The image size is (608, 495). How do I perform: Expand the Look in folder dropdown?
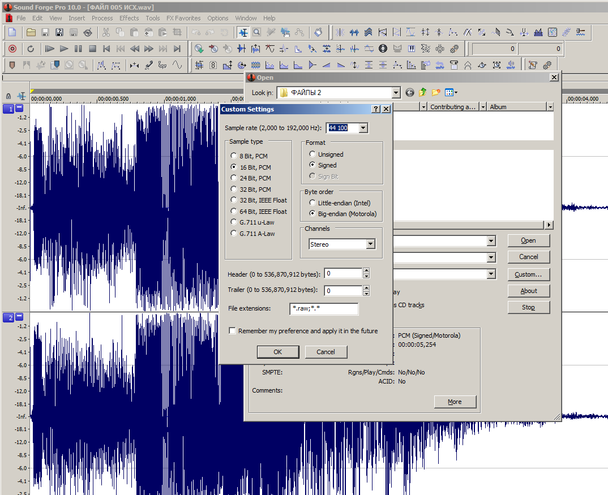(x=396, y=93)
